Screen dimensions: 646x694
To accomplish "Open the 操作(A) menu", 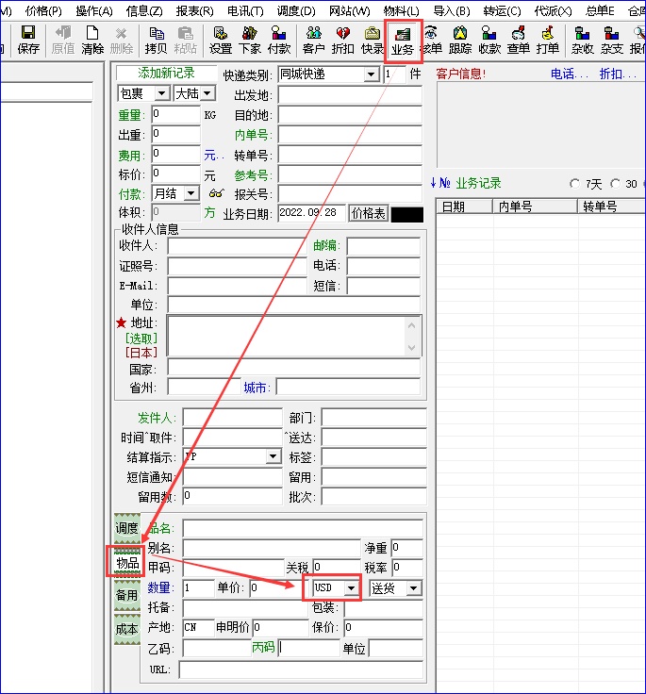I will click(x=94, y=10).
